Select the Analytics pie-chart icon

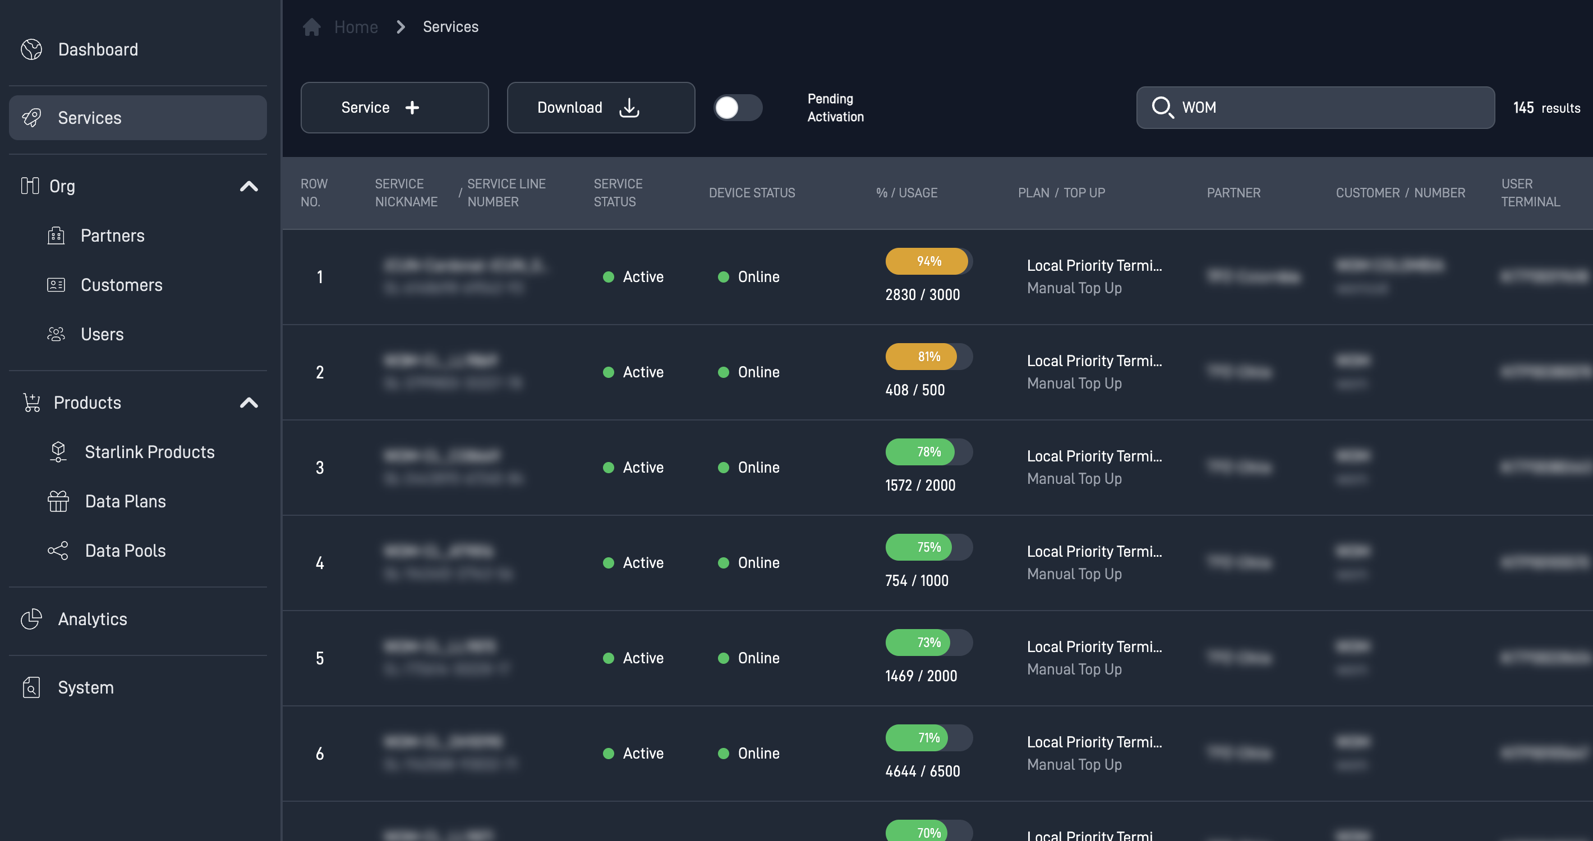click(31, 618)
